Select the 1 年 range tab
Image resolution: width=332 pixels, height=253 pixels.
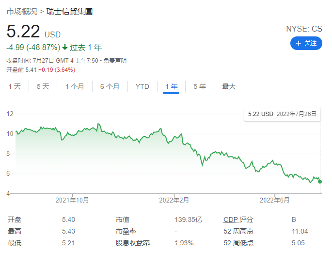click(171, 86)
